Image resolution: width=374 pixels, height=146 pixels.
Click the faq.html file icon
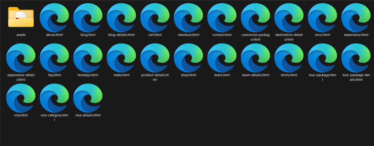54,58
